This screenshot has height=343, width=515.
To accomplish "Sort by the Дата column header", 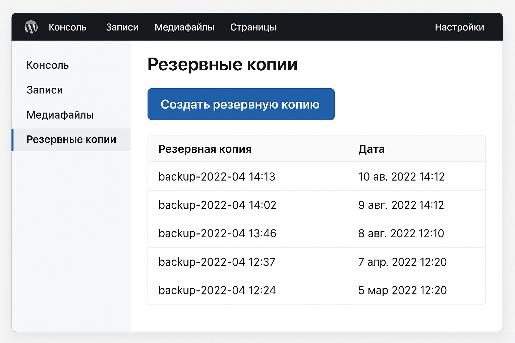I will (371, 149).
